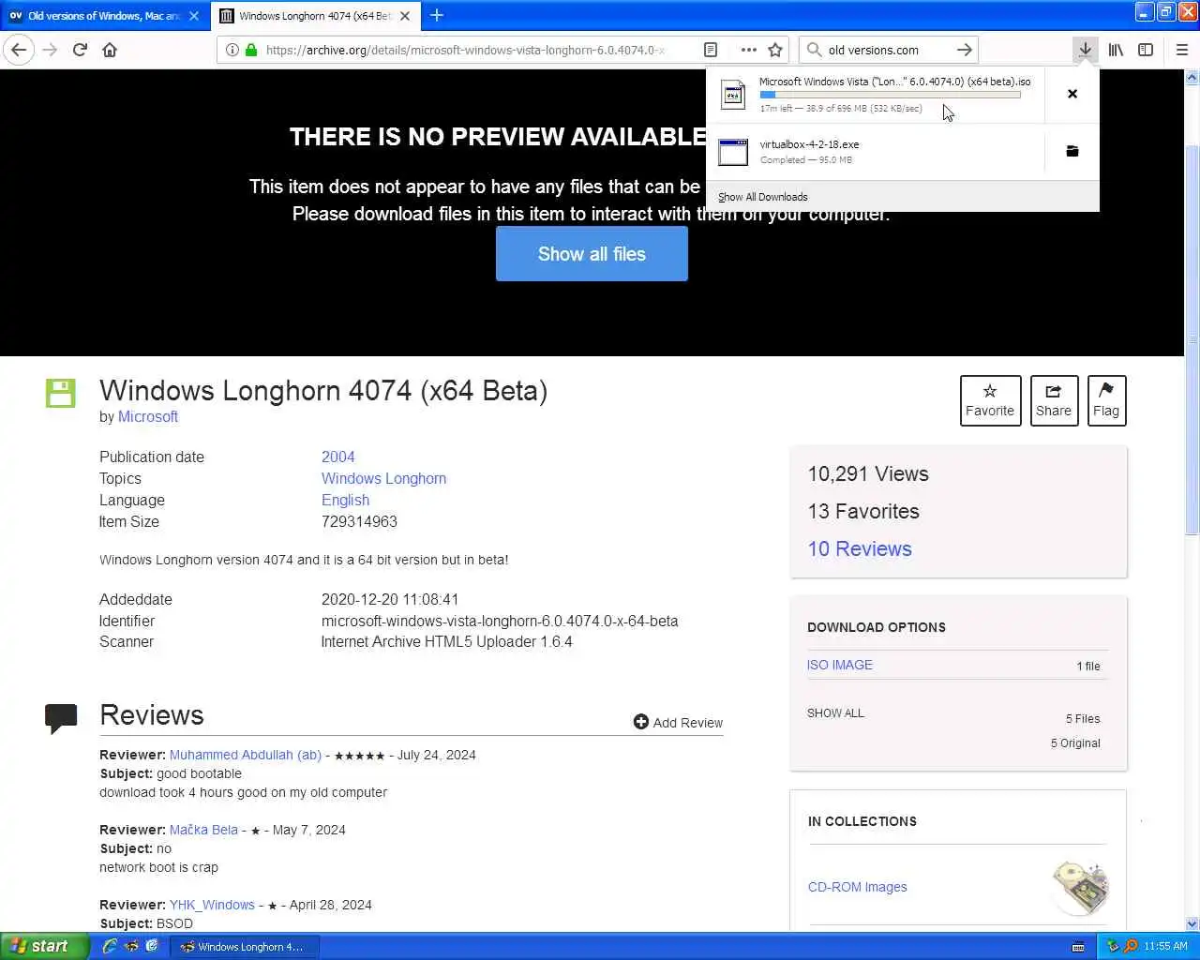Cancel the Windows Vista ISO download
This screenshot has width=1200, height=960.
click(1072, 94)
